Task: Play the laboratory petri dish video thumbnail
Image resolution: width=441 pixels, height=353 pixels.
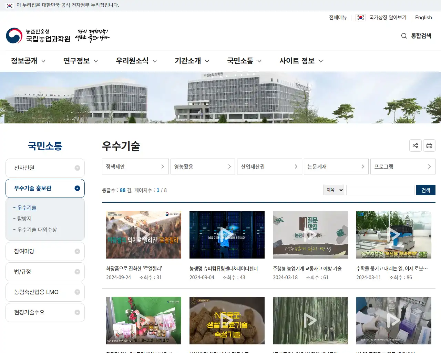Action: [x=394, y=321]
